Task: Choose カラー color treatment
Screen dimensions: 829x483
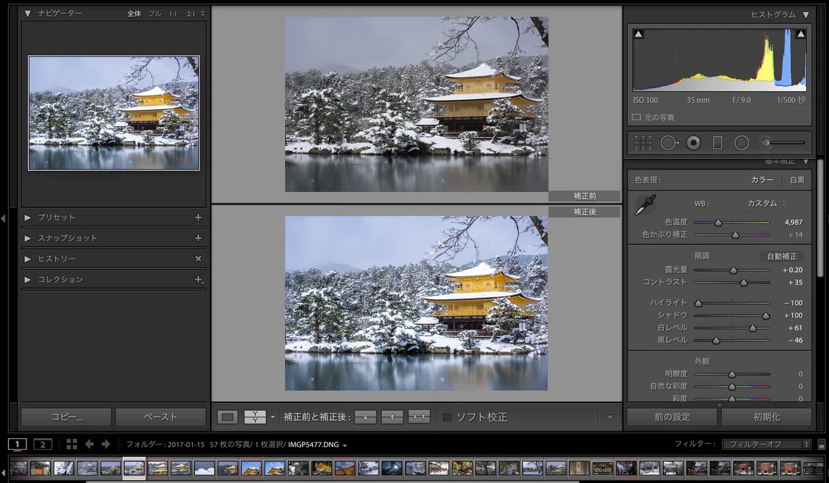Action: [763, 180]
